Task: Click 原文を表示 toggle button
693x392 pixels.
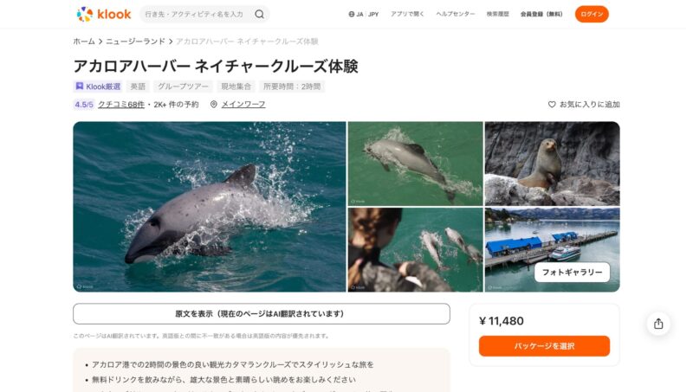Action: point(262,313)
